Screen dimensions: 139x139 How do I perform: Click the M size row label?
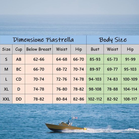[x=6, y=69]
